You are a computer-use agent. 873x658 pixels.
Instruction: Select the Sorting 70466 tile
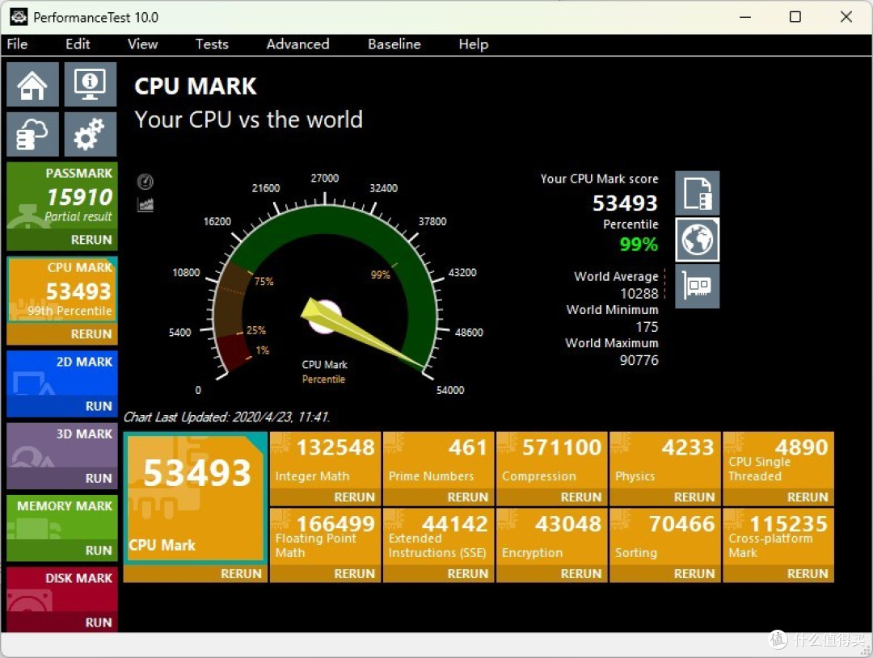coord(665,537)
